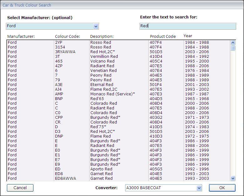This screenshot has width=244, height=196.
Task: Click the search text field containing Red
Action: point(188,26)
